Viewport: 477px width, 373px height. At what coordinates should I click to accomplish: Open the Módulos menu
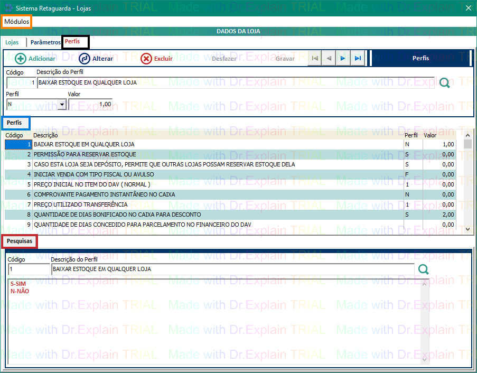pyautogui.click(x=17, y=22)
